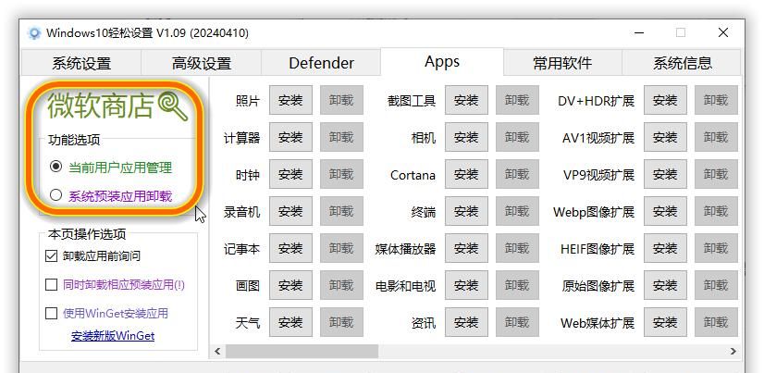Click the 功能选项 group label
The height and width of the screenshot is (373, 764).
tap(74, 140)
